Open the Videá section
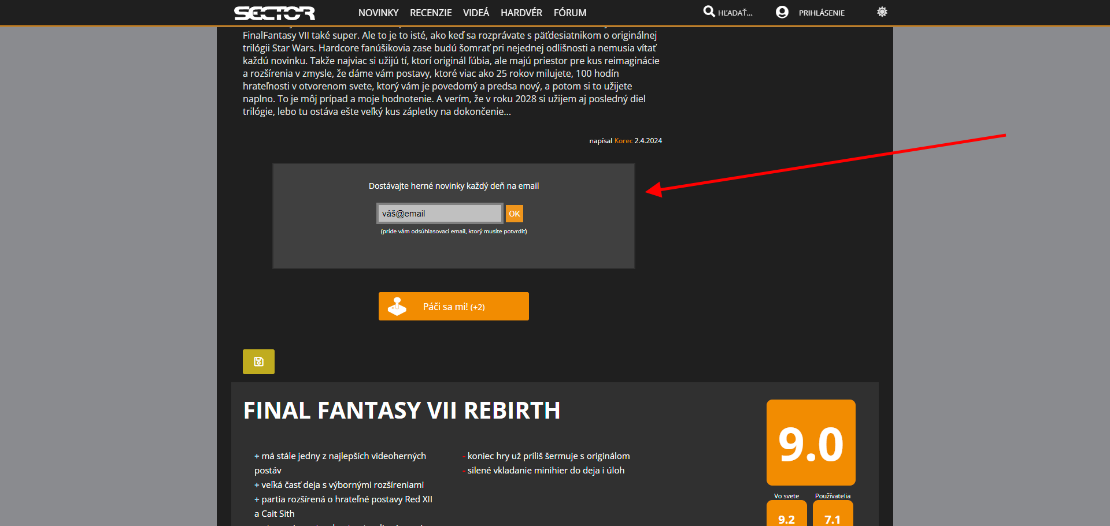This screenshot has height=526, width=1110. [x=476, y=13]
